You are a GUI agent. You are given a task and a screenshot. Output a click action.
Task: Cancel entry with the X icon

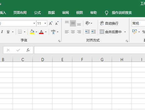pos(8,50)
